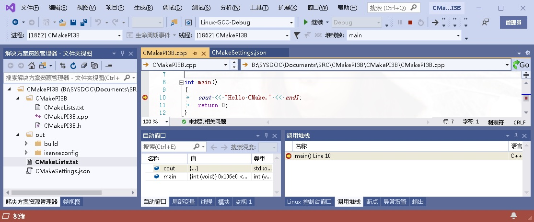The height and width of the screenshot is (222, 534).
Task: Click the open file folder icon
Action: 62,22
